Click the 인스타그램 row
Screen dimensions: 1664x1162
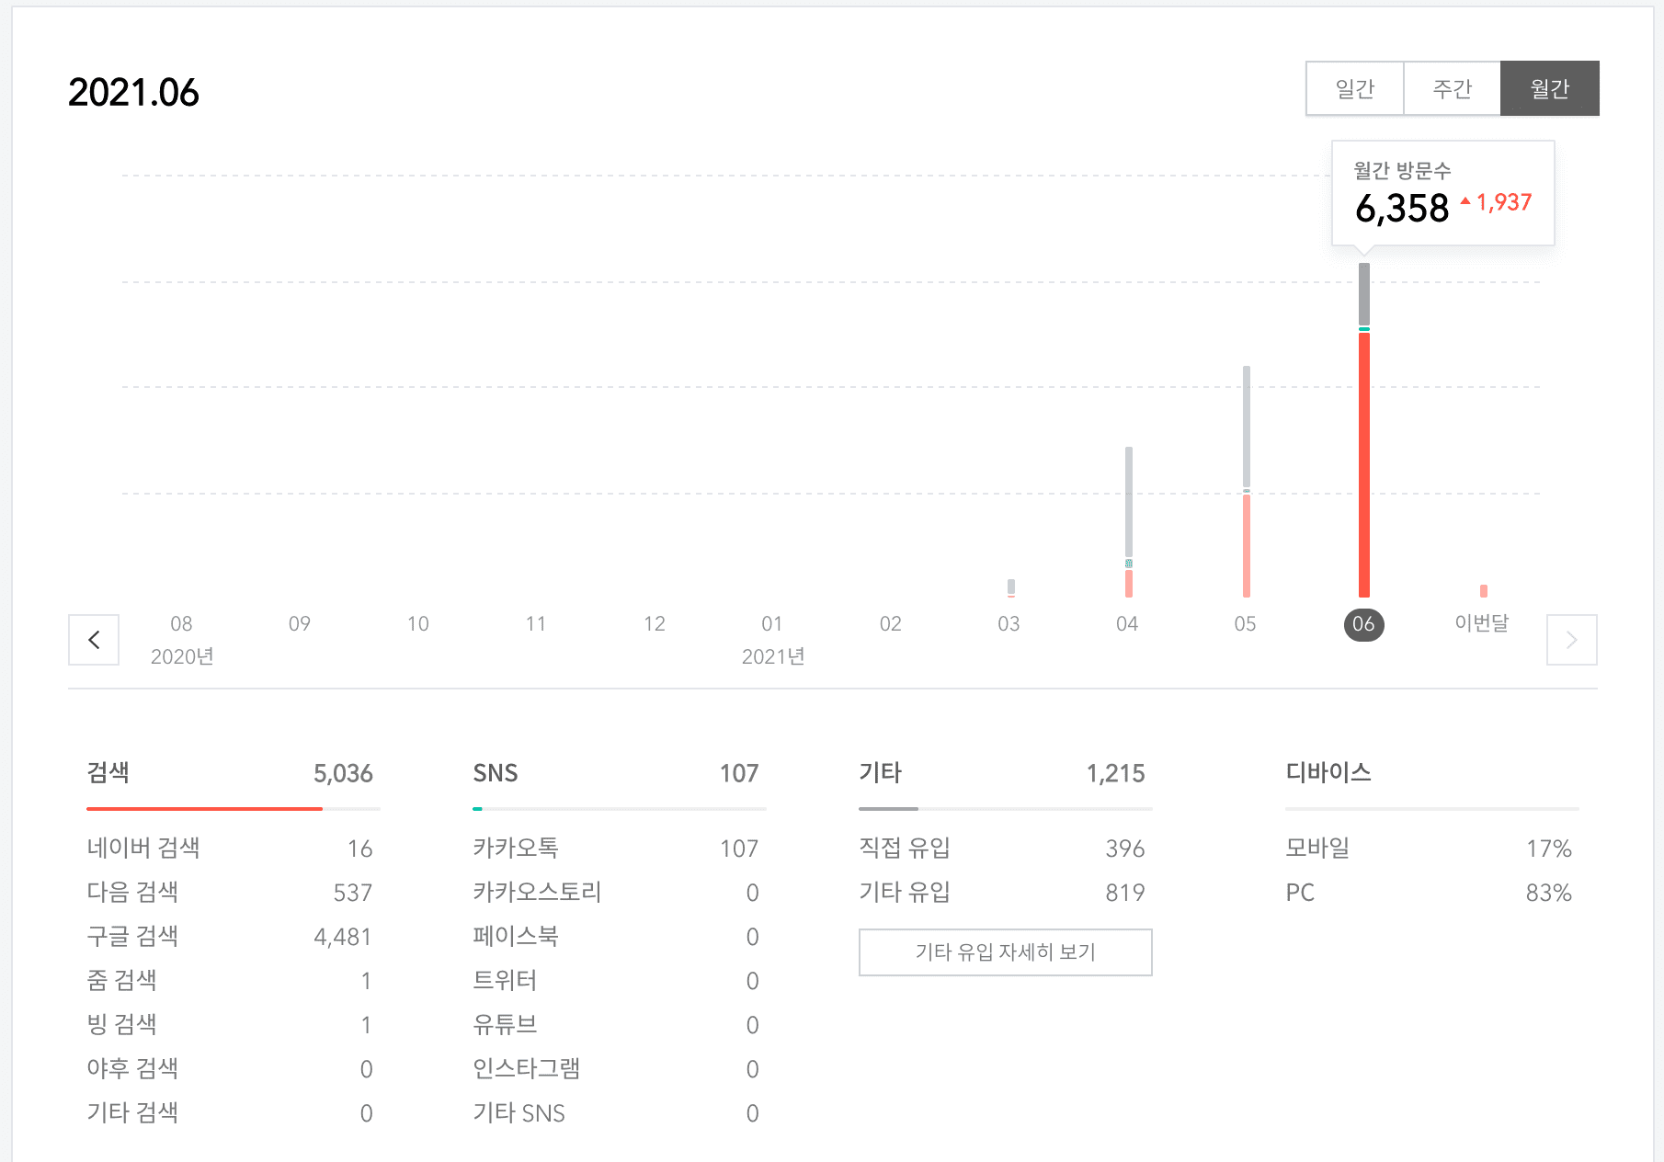[x=616, y=1068]
